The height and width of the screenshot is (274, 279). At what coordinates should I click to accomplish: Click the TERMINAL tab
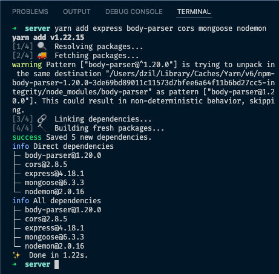(194, 11)
